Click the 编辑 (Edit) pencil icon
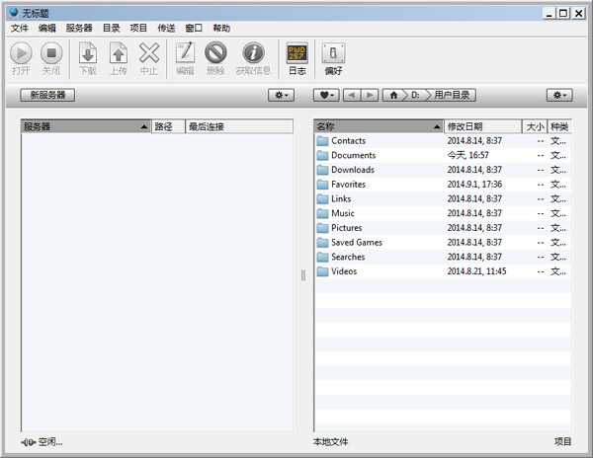This screenshot has width=593, height=458. [x=185, y=53]
